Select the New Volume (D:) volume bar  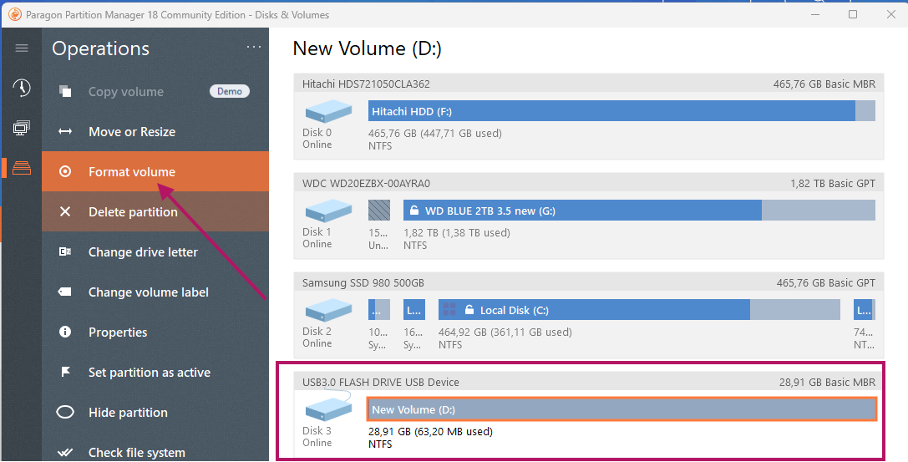[x=621, y=409]
